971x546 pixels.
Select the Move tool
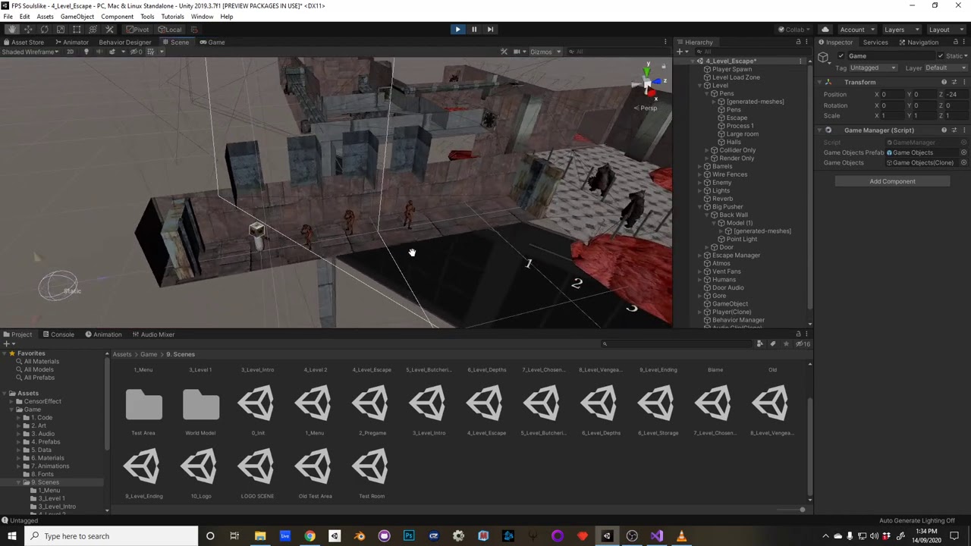[28, 30]
